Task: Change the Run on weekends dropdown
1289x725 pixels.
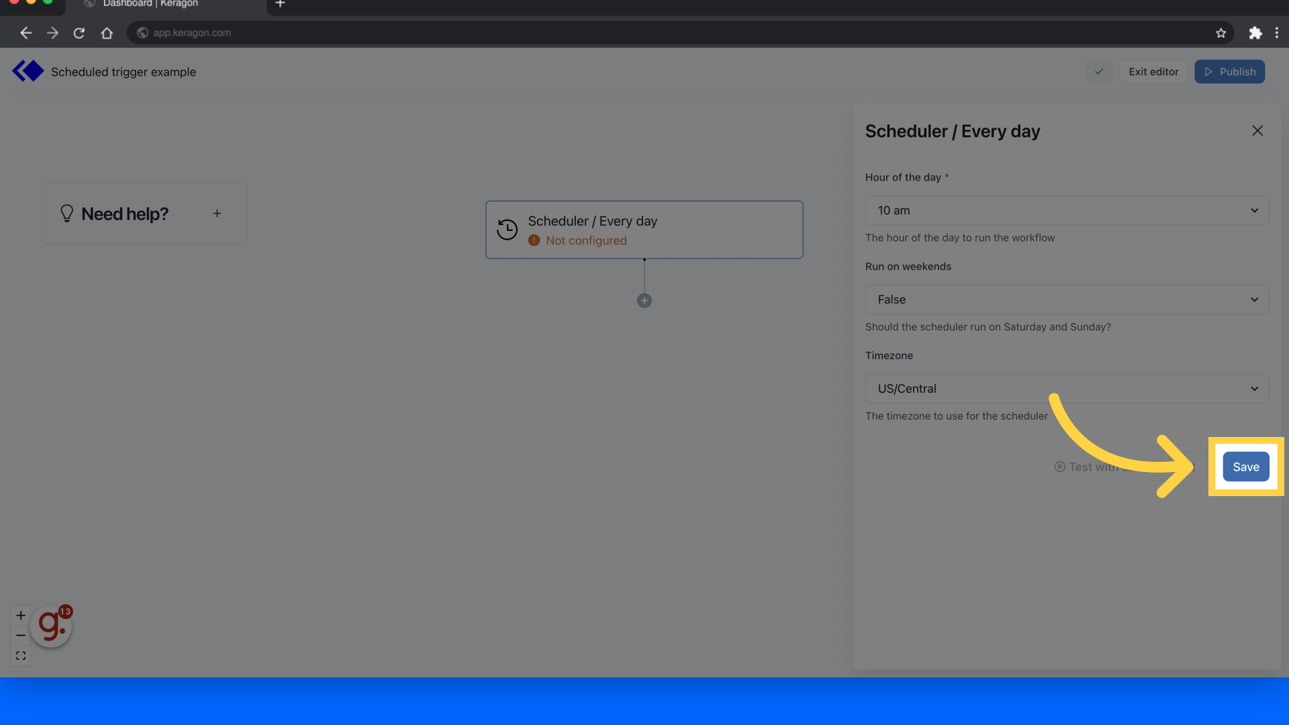Action: (x=1067, y=299)
